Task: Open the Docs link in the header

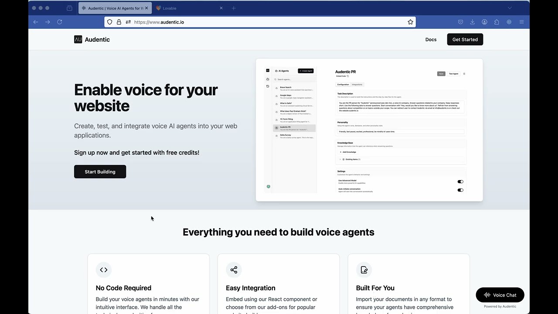Action: [x=431, y=39]
